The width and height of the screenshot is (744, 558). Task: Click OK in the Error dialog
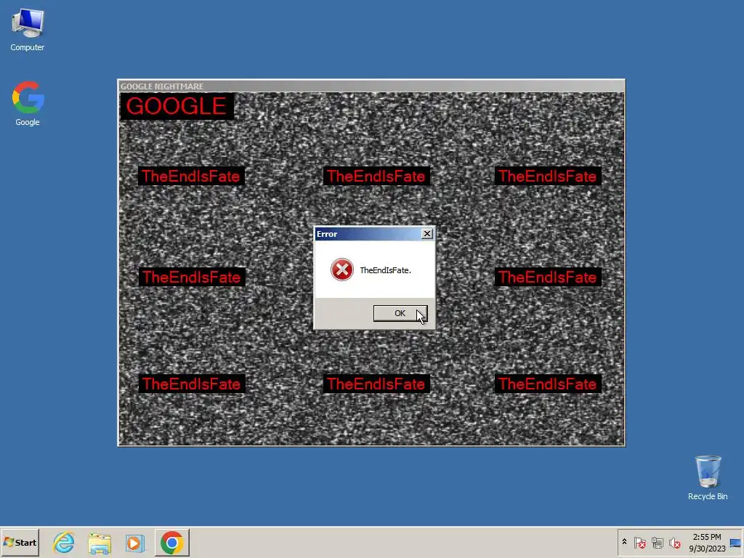(400, 313)
